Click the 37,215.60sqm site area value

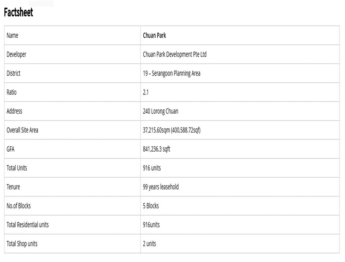[172, 130]
